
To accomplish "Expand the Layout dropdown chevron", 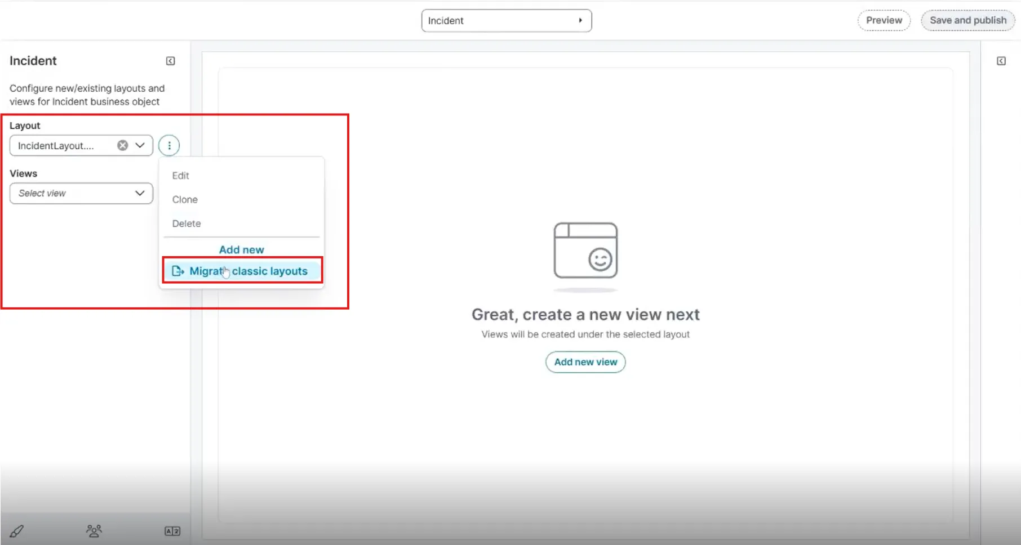I will (x=140, y=145).
